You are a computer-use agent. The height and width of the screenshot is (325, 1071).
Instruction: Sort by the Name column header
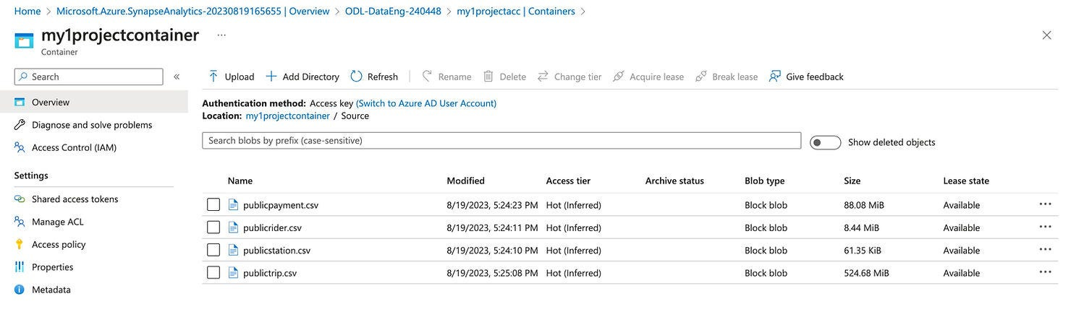[x=240, y=181]
